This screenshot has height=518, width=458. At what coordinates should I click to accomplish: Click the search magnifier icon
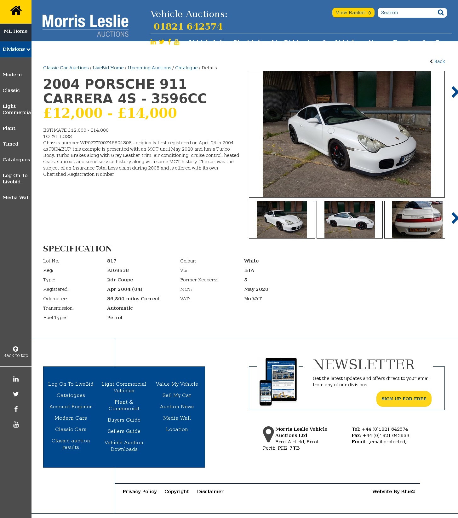click(441, 13)
